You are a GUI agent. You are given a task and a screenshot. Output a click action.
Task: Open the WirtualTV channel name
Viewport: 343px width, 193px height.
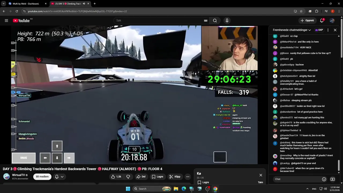18,175
